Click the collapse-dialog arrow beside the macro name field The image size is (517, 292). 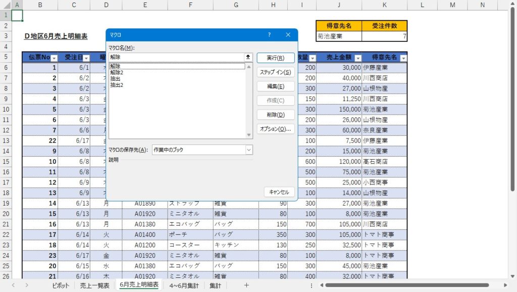coord(248,57)
